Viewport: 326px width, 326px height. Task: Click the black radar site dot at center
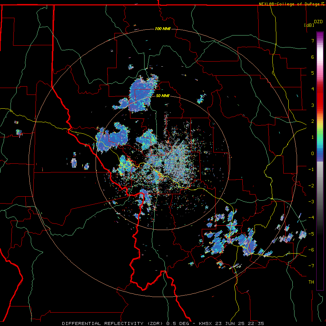pyautogui.click(x=163, y=163)
